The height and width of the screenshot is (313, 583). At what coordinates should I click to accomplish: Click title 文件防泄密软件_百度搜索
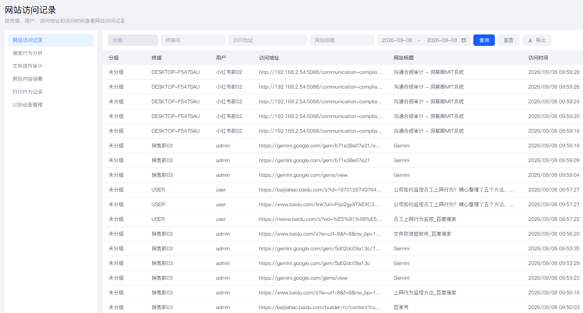pyautogui.click(x=422, y=234)
